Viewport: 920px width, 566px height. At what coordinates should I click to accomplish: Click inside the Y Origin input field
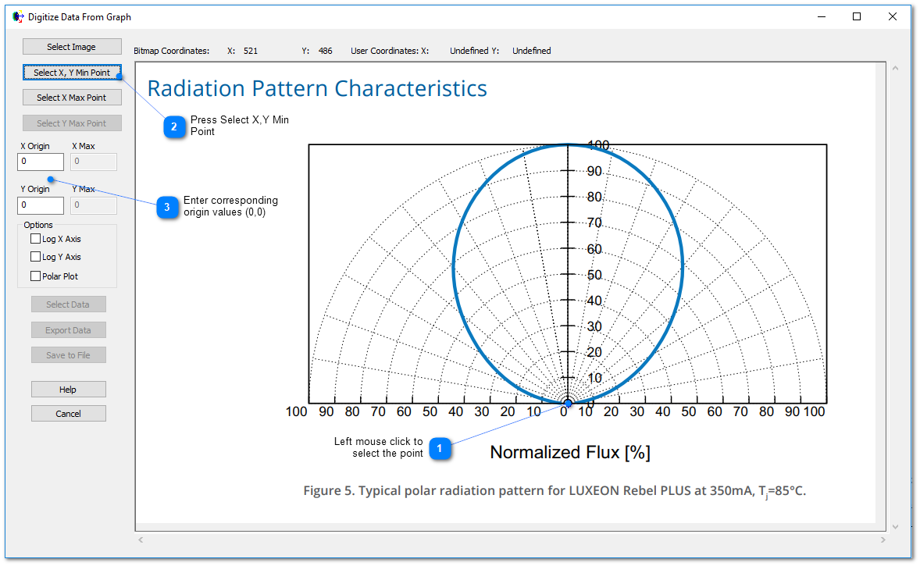click(x=41, y=205)
